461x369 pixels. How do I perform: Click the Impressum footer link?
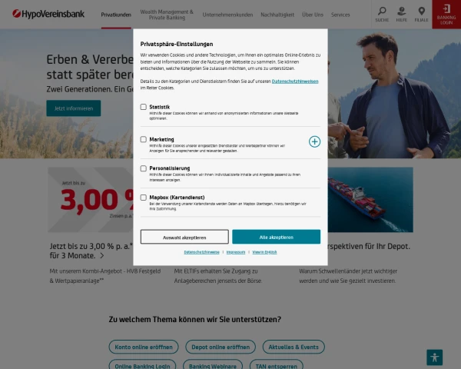236,252
